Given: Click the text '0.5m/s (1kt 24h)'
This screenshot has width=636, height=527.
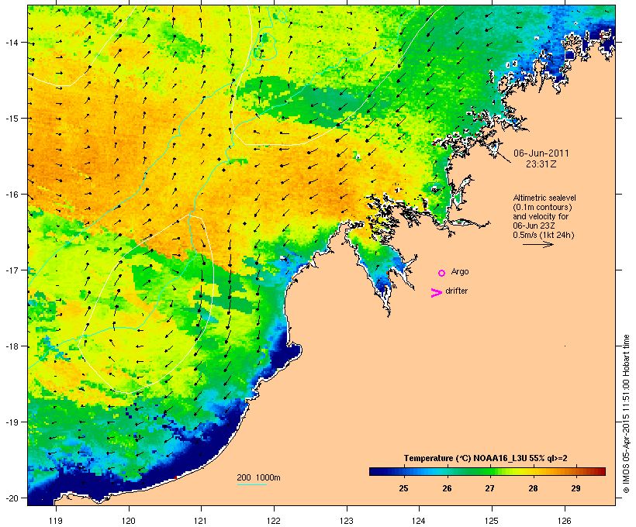Looking at the screenshot, I should point(544,235).
